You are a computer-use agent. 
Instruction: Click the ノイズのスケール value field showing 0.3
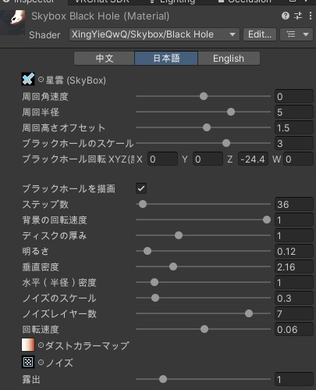294,298
